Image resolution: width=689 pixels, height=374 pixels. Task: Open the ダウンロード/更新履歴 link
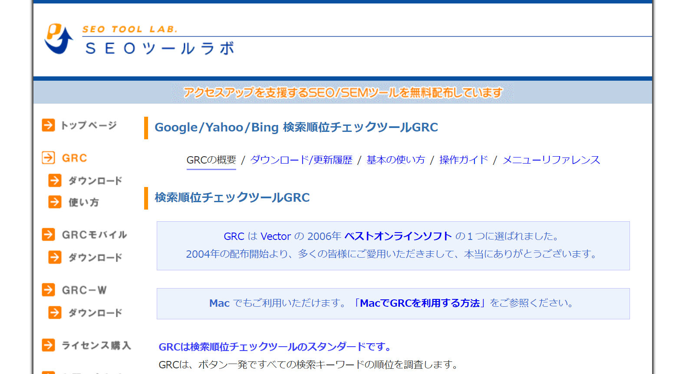[x=301, y=160]
